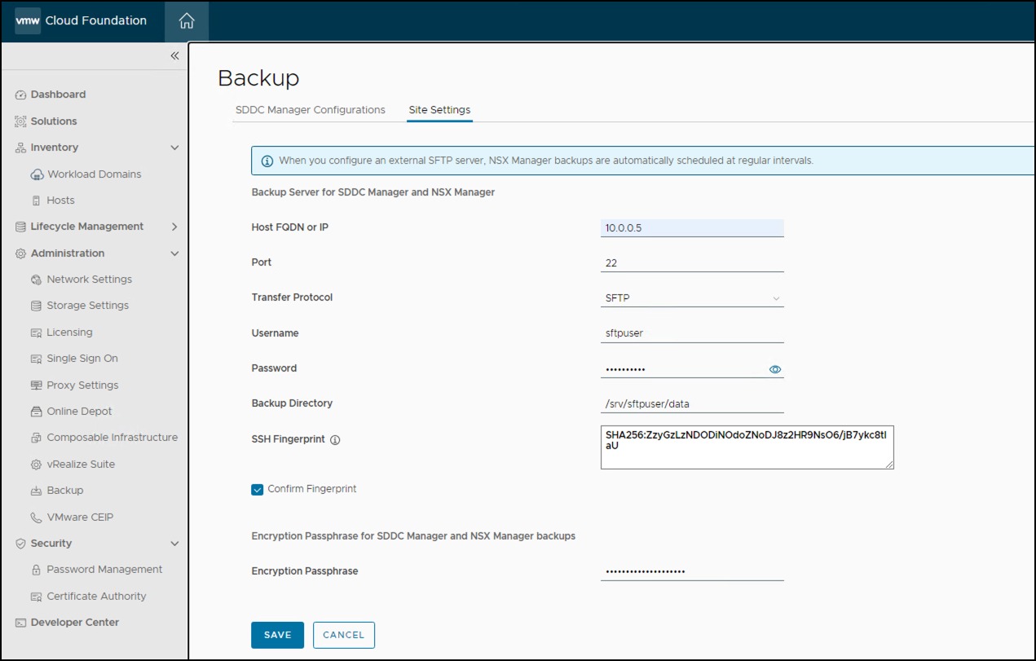Screen dimensions: 1036x661
Task: Collapse the sidebar with double-chevron icon
Action: click(174, 56)
